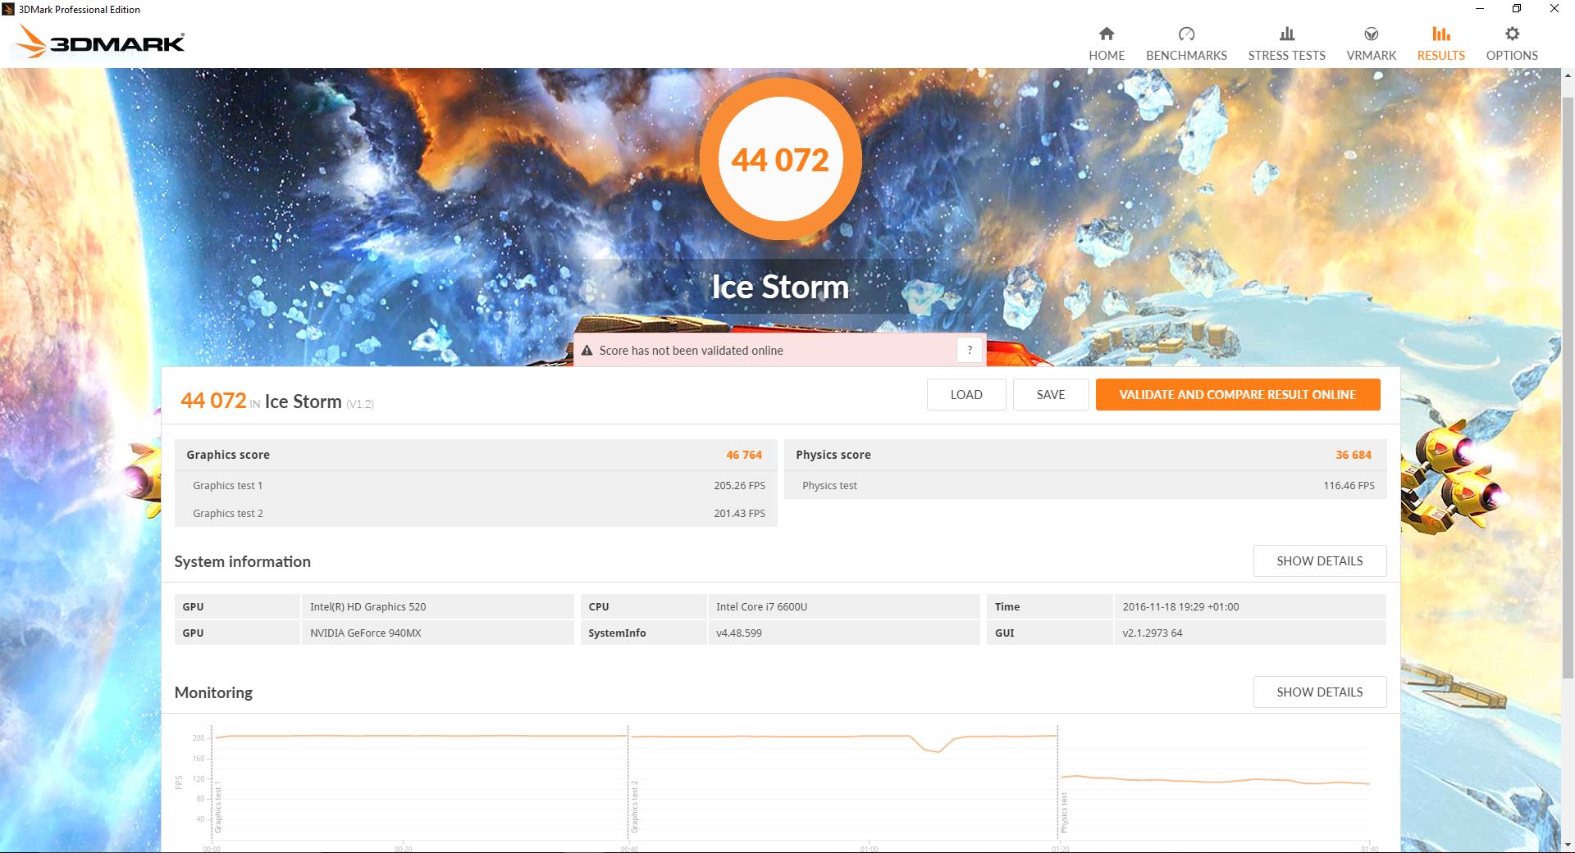Screen dimensions: 1575x853
Task: Select the Results orange chart icon
Action: coord(1440,34)
